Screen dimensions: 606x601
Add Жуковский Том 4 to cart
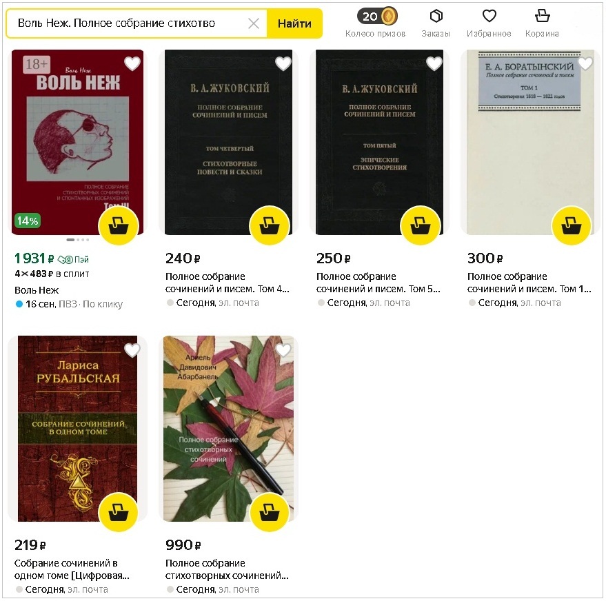(270, 225)
